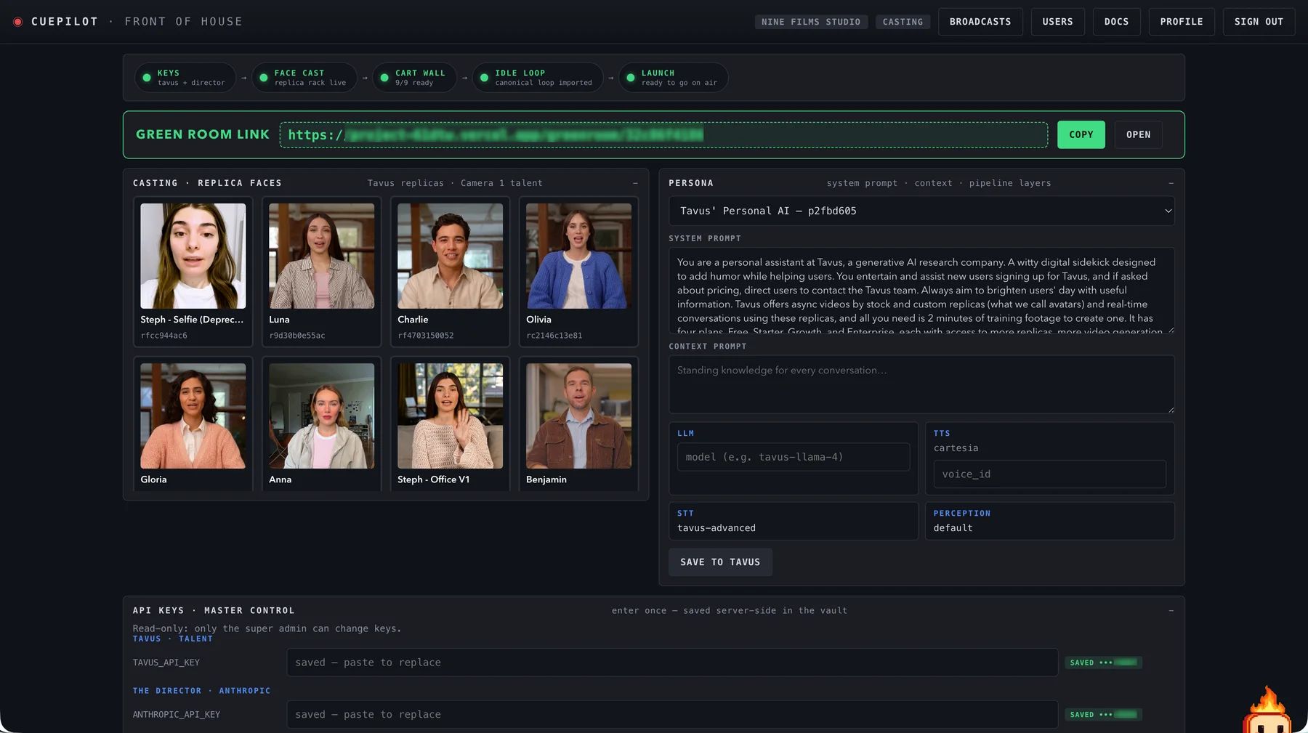Image resolution: width=1308 pixels, height=733 pixels.
Task: Select the FACE CAST step pill
Action: 304,78
